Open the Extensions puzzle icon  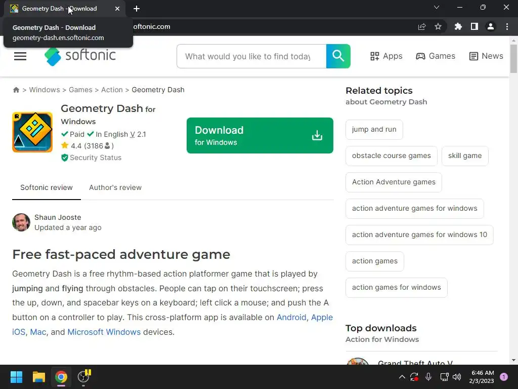pos(458,26)
